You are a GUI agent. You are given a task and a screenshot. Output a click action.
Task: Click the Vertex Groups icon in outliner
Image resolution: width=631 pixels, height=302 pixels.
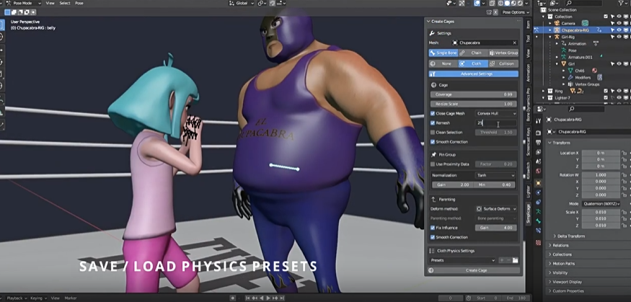pos(570,84)
